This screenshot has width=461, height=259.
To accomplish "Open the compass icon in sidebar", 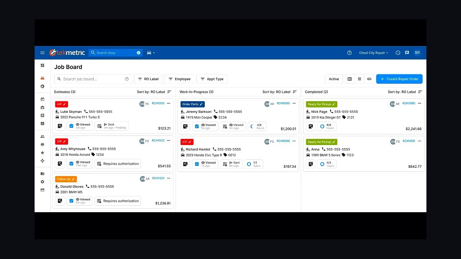I will (42, 86).
